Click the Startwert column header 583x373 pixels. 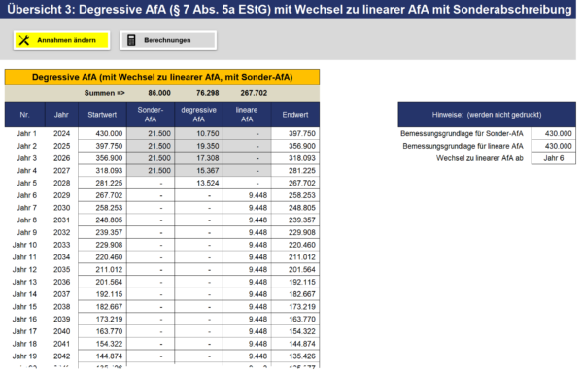(102, 115)
